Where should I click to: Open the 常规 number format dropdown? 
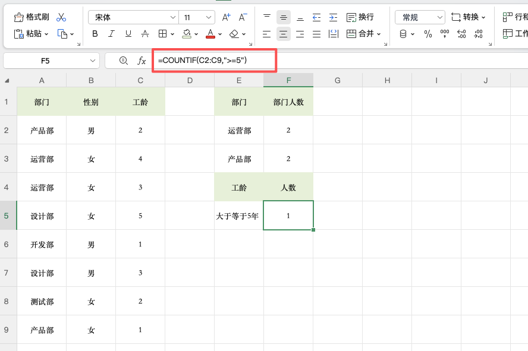tap(419, 17)
